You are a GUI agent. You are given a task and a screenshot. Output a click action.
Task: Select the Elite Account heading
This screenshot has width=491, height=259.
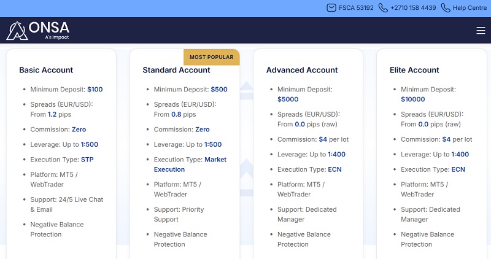tap(414, 70)
